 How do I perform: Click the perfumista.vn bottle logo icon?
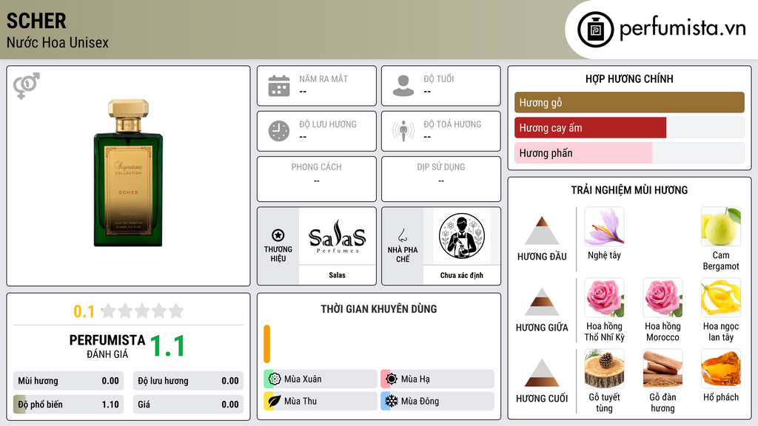point(595,30)
